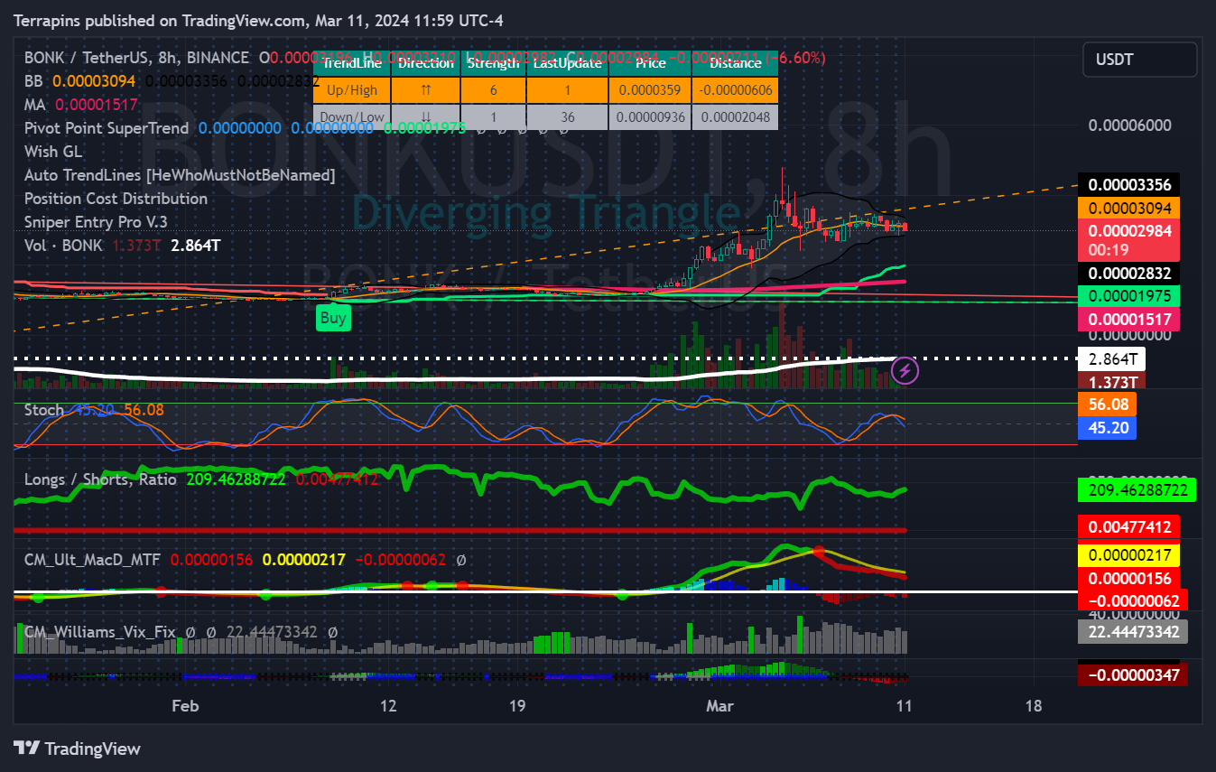Screen dimensions: 1216x772
Task: Select the Auto TrendLines indicator legend
Action: click(180, 175)
